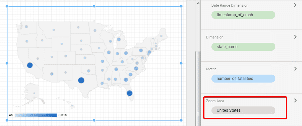This screenshot has width=302, height=126.
Task: Click the large Texas bubble on map
Action: (81, 80)
